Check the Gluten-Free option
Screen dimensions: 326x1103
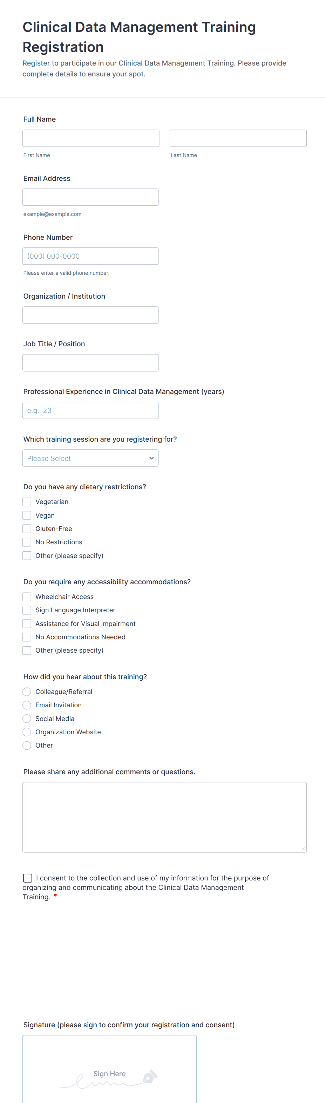point(27,529)
